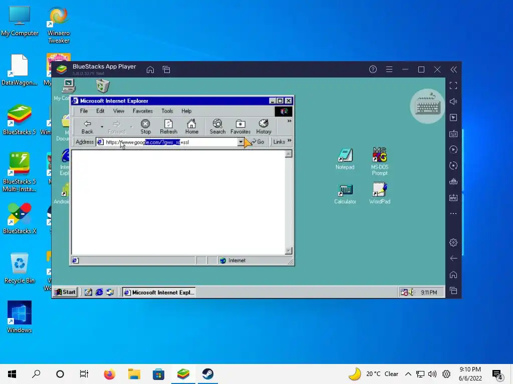Image resolution: width=513 pixels, height=384 pixels.
Task: Click the Stop button in Internet Explorer
Action: (146, 126)
